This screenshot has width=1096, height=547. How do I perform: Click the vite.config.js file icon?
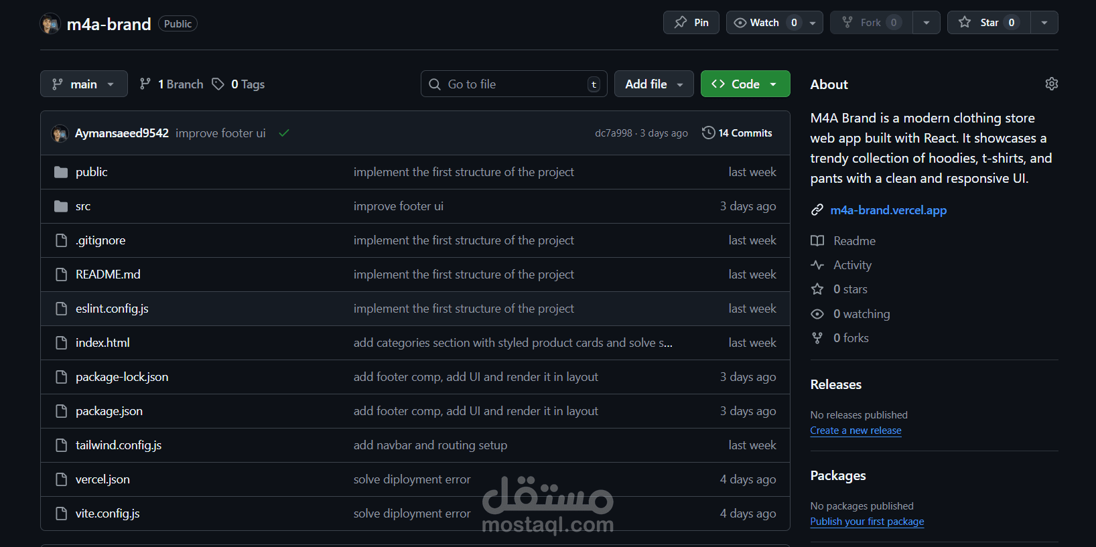[x=61, y=514]
